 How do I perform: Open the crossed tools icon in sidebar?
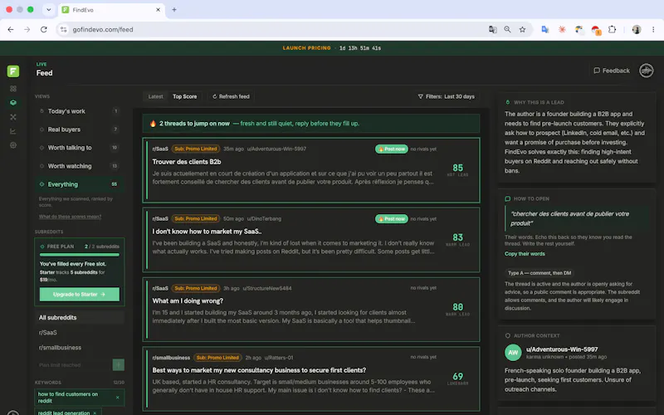click(x=13, y=117)
